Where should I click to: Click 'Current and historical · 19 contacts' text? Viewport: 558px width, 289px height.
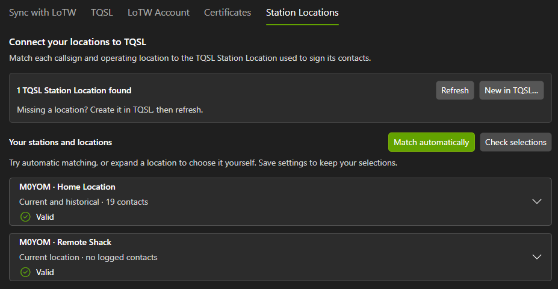84,202
